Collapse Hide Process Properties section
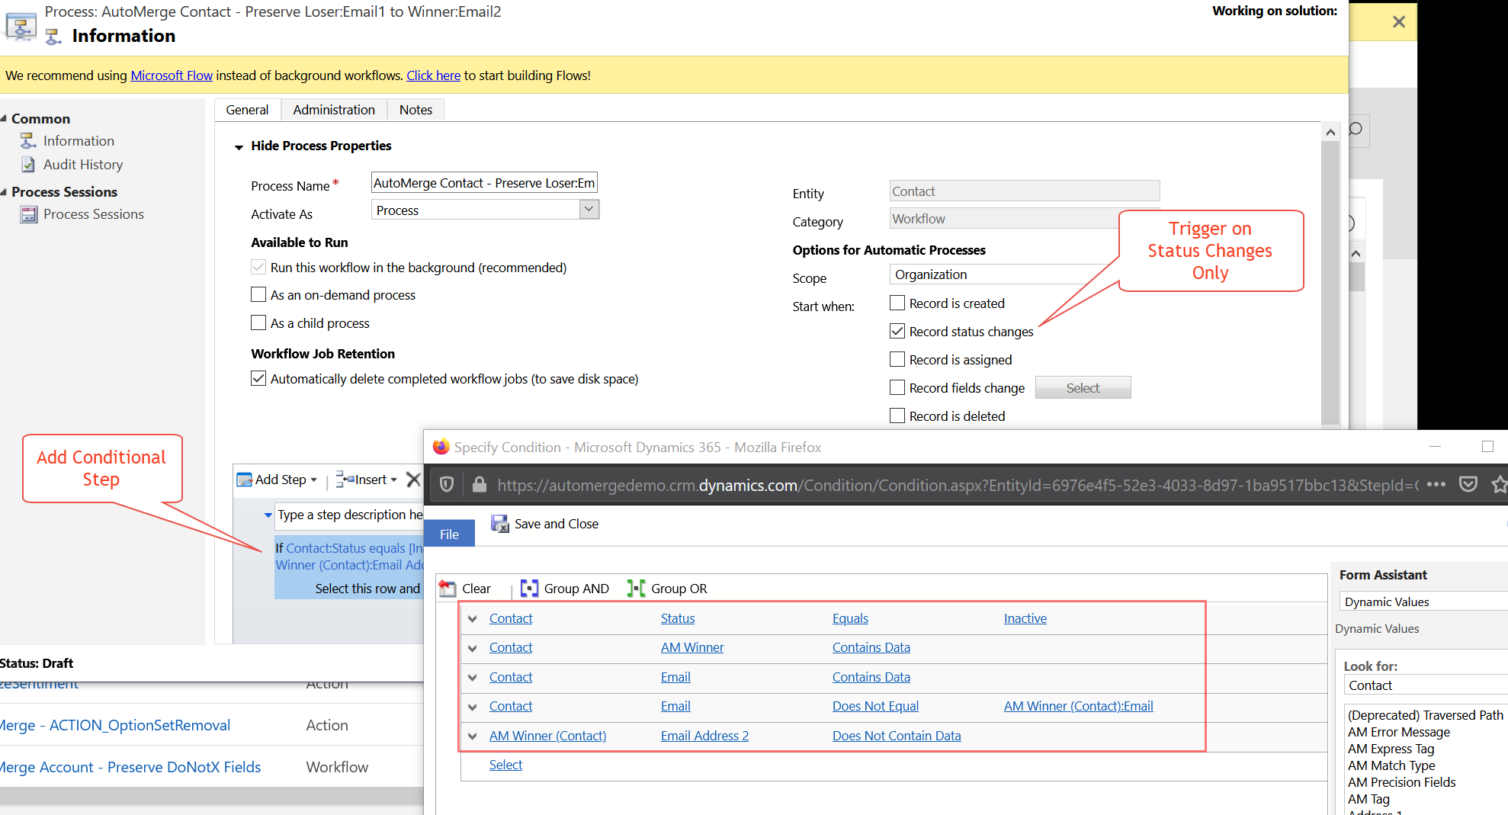This screenshot has height=815, width=1508. point(239,146)
